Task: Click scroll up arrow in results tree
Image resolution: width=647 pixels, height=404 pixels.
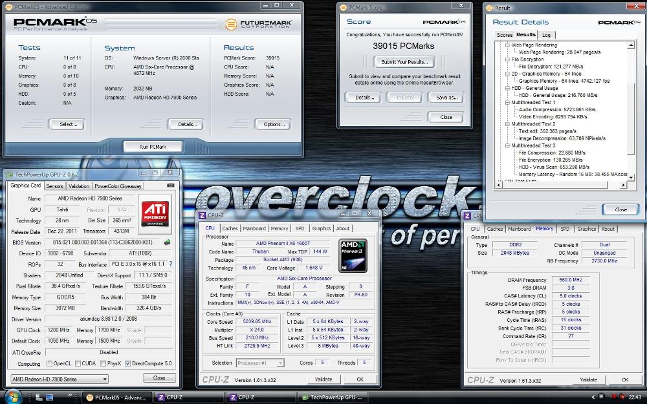Action: tap(630, 45)
